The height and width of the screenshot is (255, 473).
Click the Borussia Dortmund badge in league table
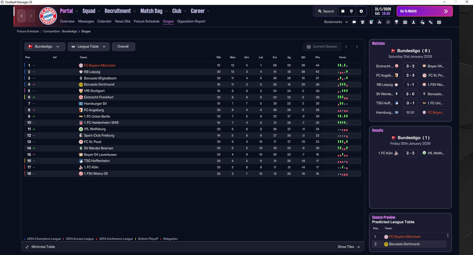click(81, 84)
